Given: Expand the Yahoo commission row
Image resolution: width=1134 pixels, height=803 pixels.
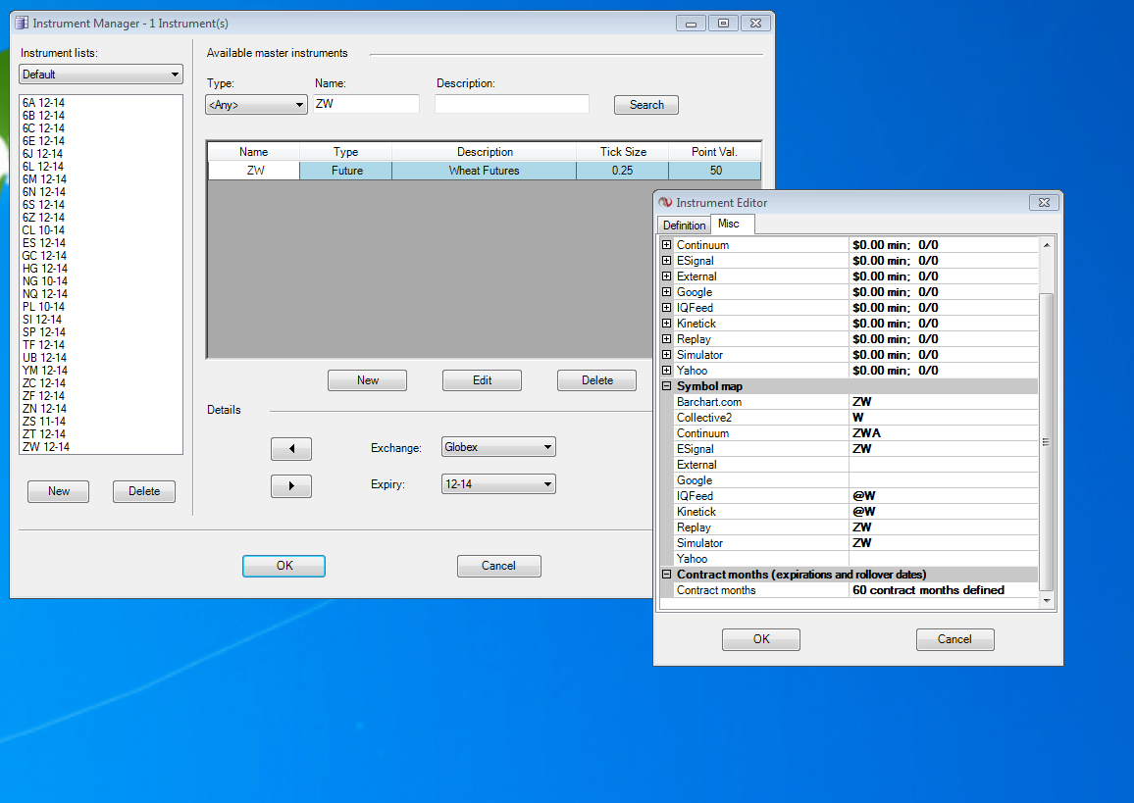Looking at the screenshot, I should pos(667,371).
